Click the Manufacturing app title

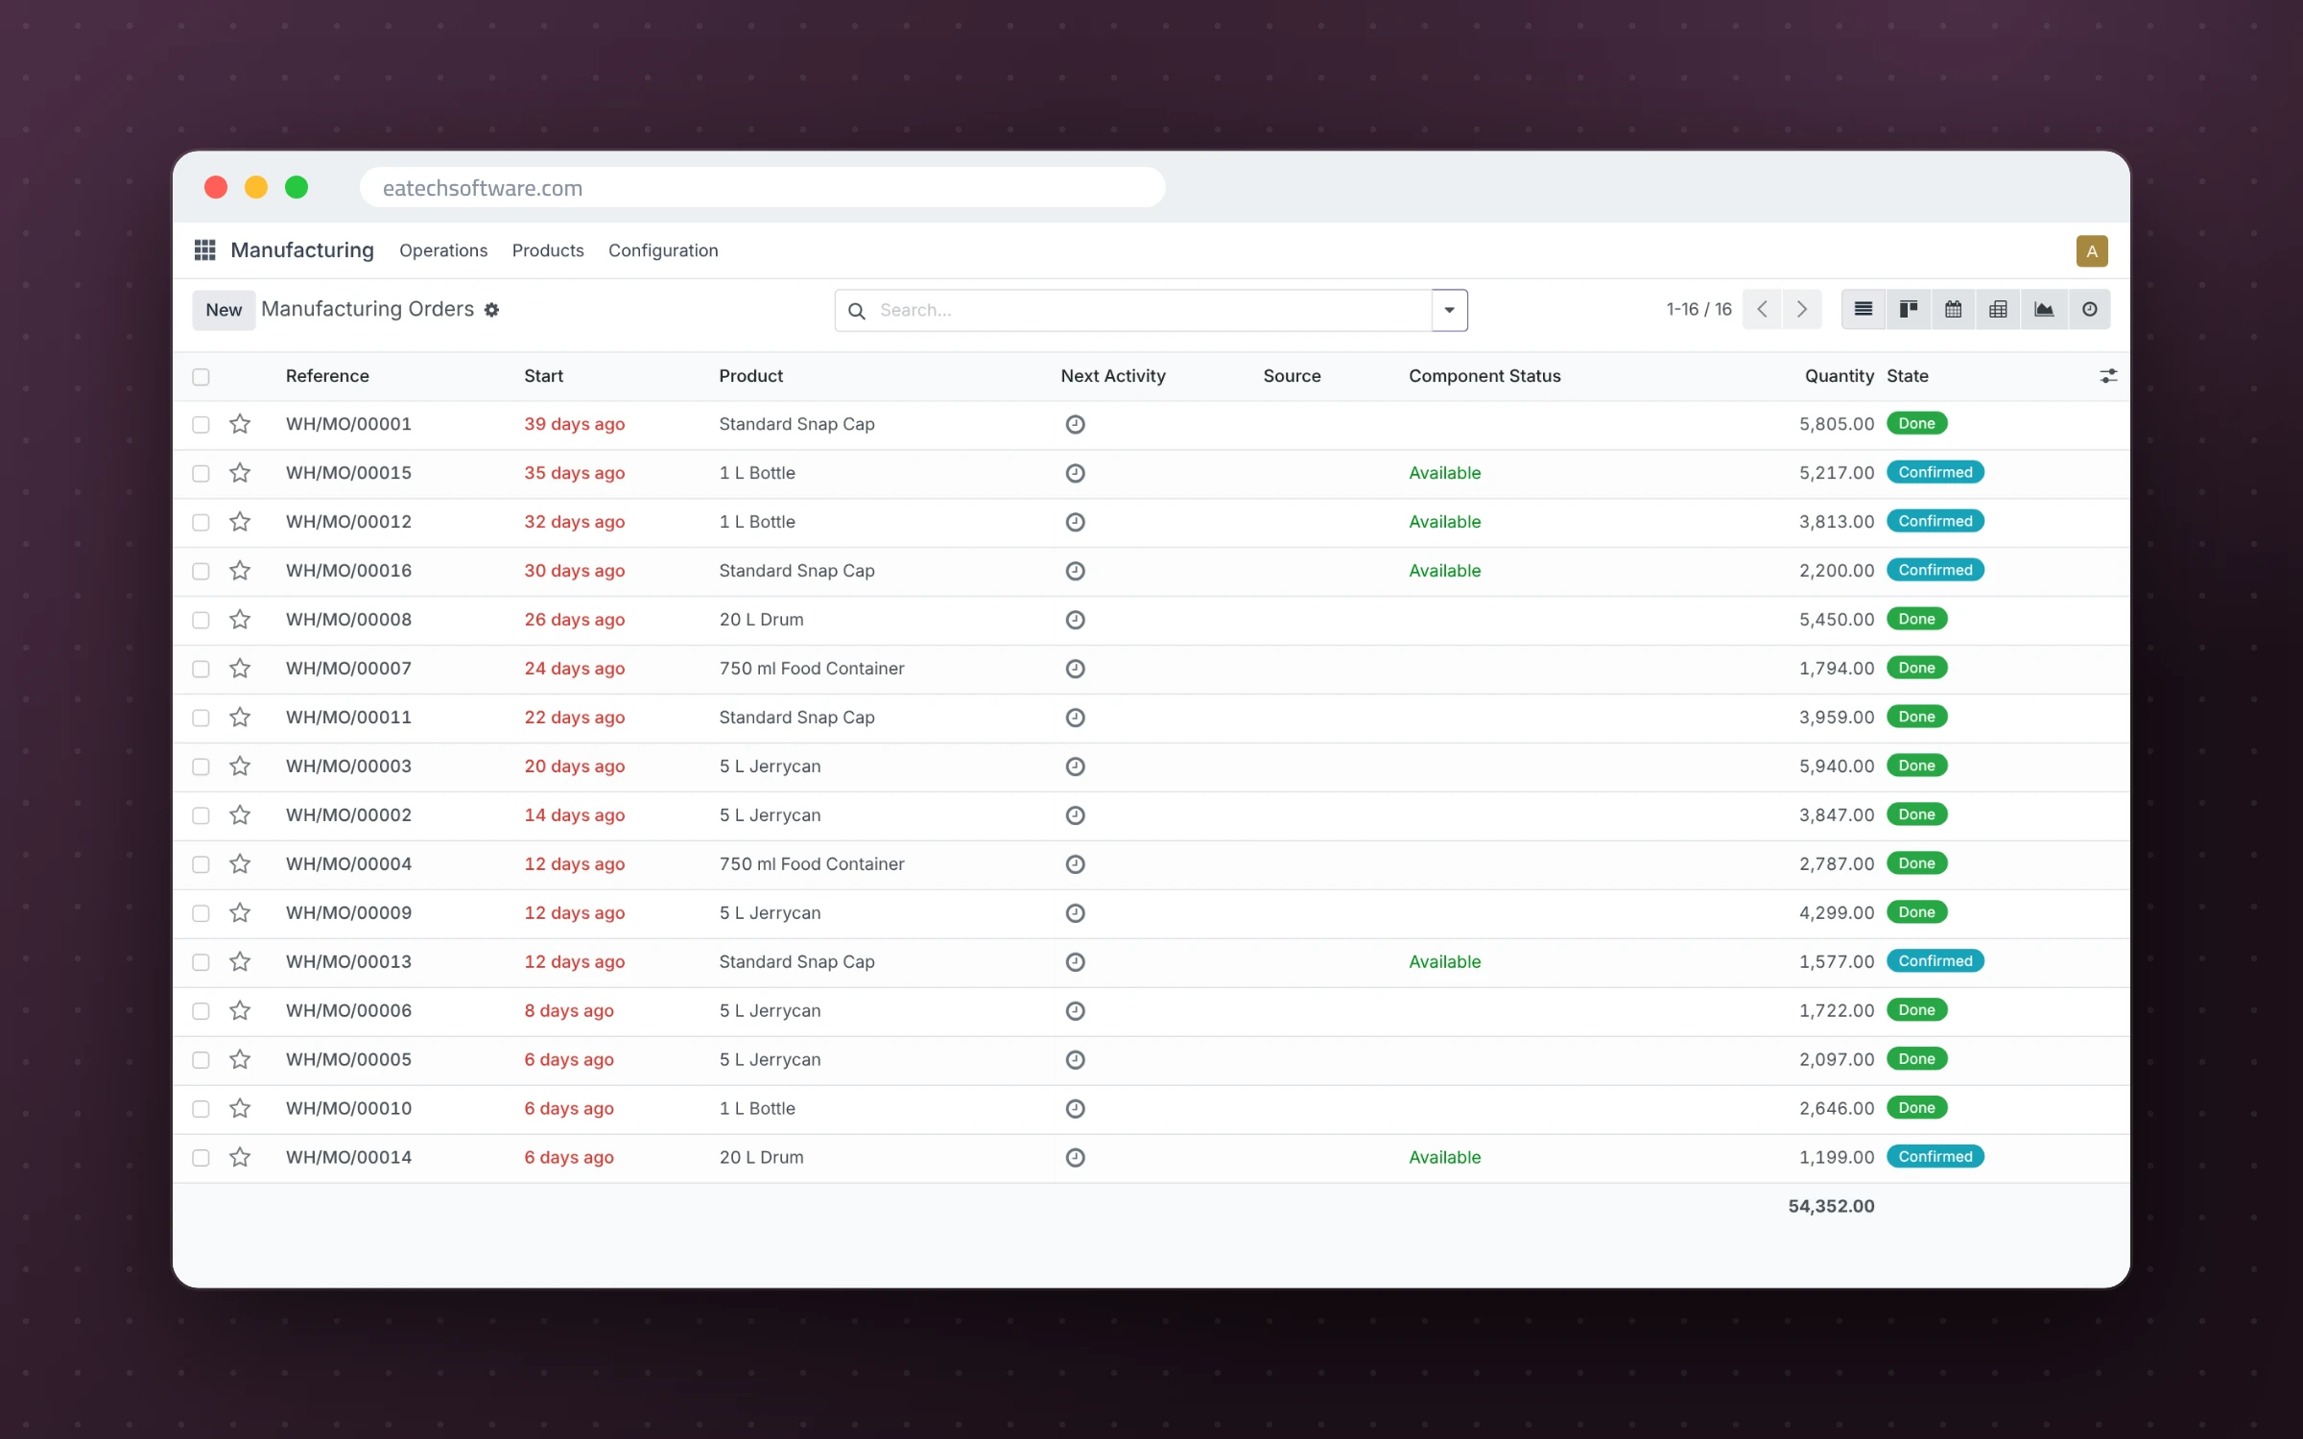pos(302,250)
